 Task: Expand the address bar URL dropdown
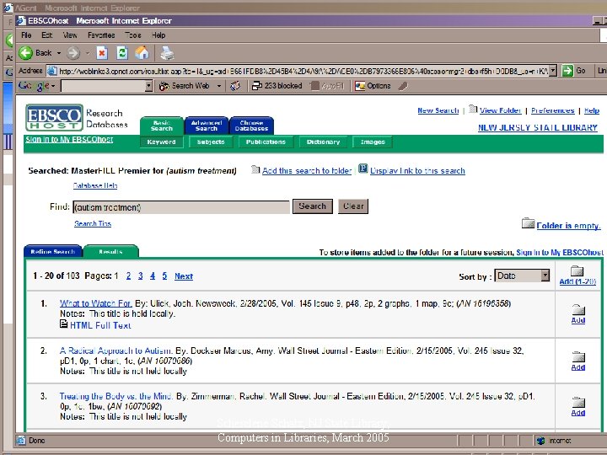[x=553, y=71]
